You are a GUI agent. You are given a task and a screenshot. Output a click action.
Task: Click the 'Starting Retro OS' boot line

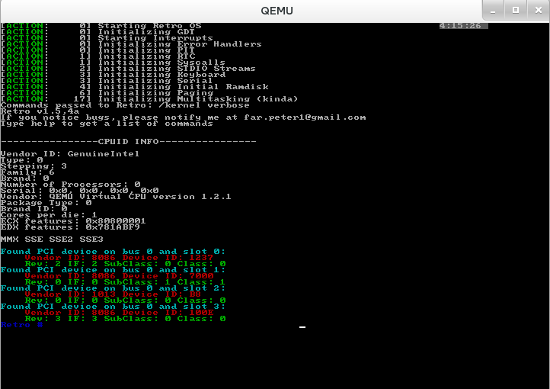101,26
